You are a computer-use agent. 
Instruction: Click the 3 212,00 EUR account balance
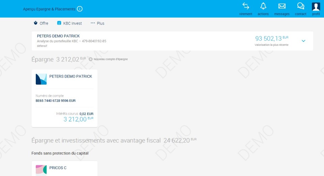[x=78, y=119]
